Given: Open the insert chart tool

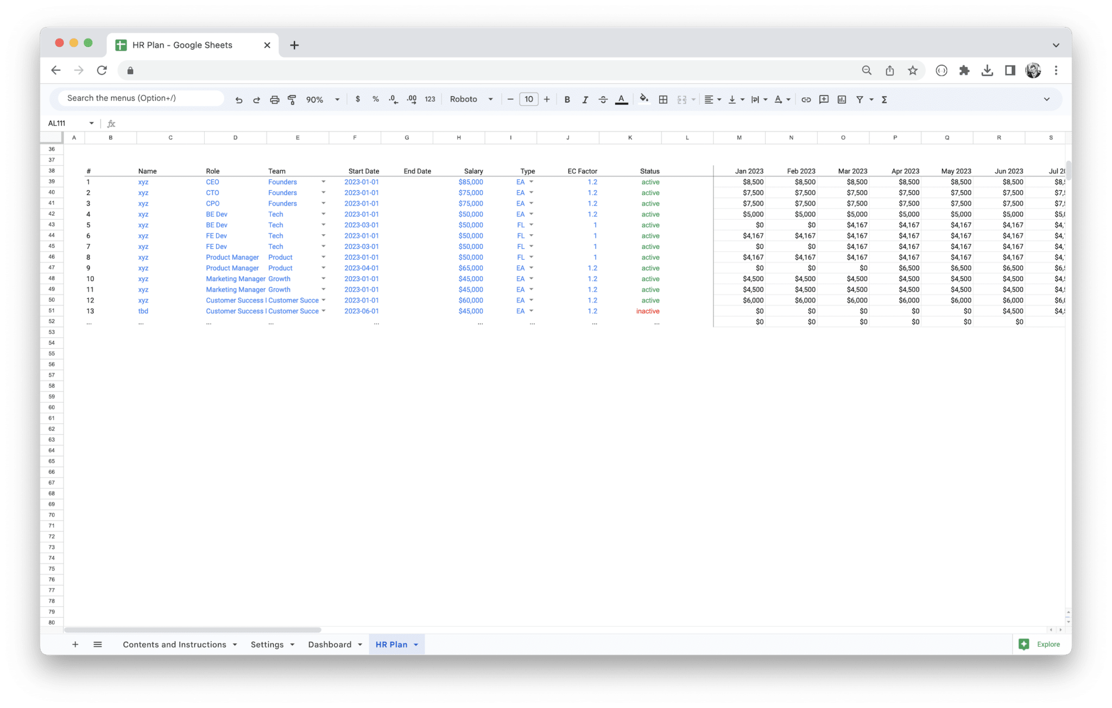Looking at the screenshot, I should pos(842,99).
